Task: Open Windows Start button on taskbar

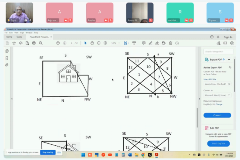Action: tap(83, 155)
